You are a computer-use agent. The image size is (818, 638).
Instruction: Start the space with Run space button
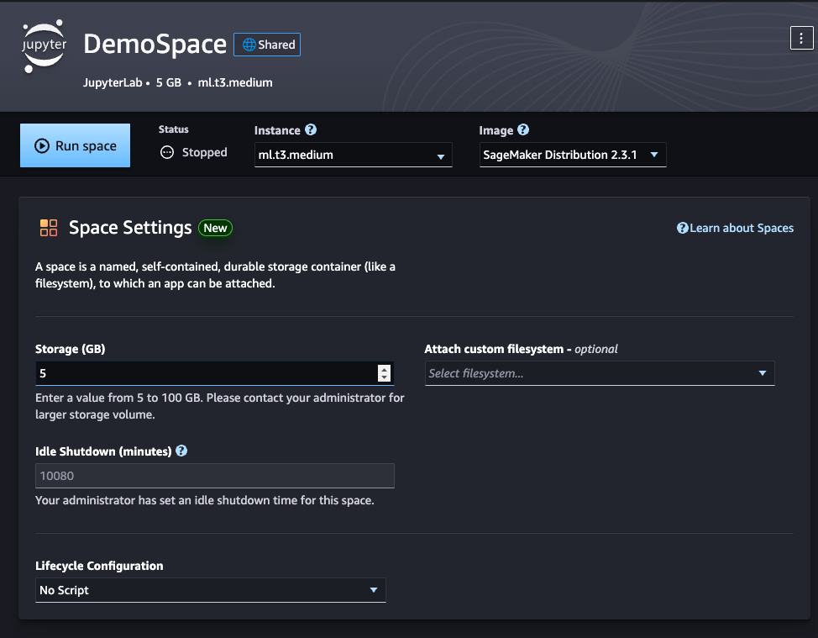[75, 145]
